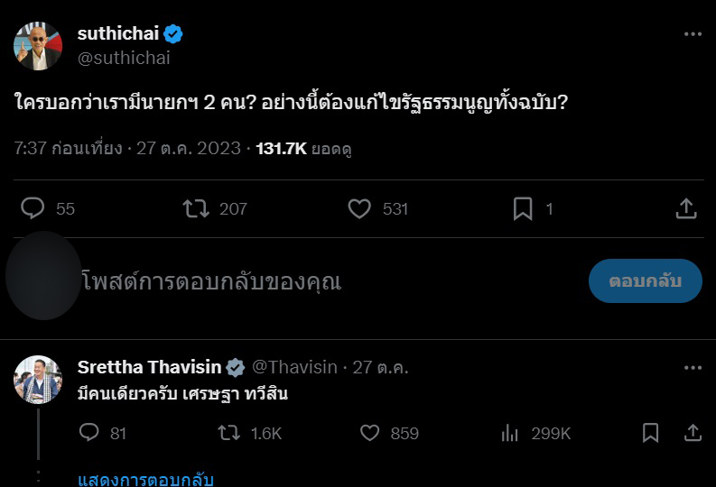Share Srettha Thavisin's reply

693,433
